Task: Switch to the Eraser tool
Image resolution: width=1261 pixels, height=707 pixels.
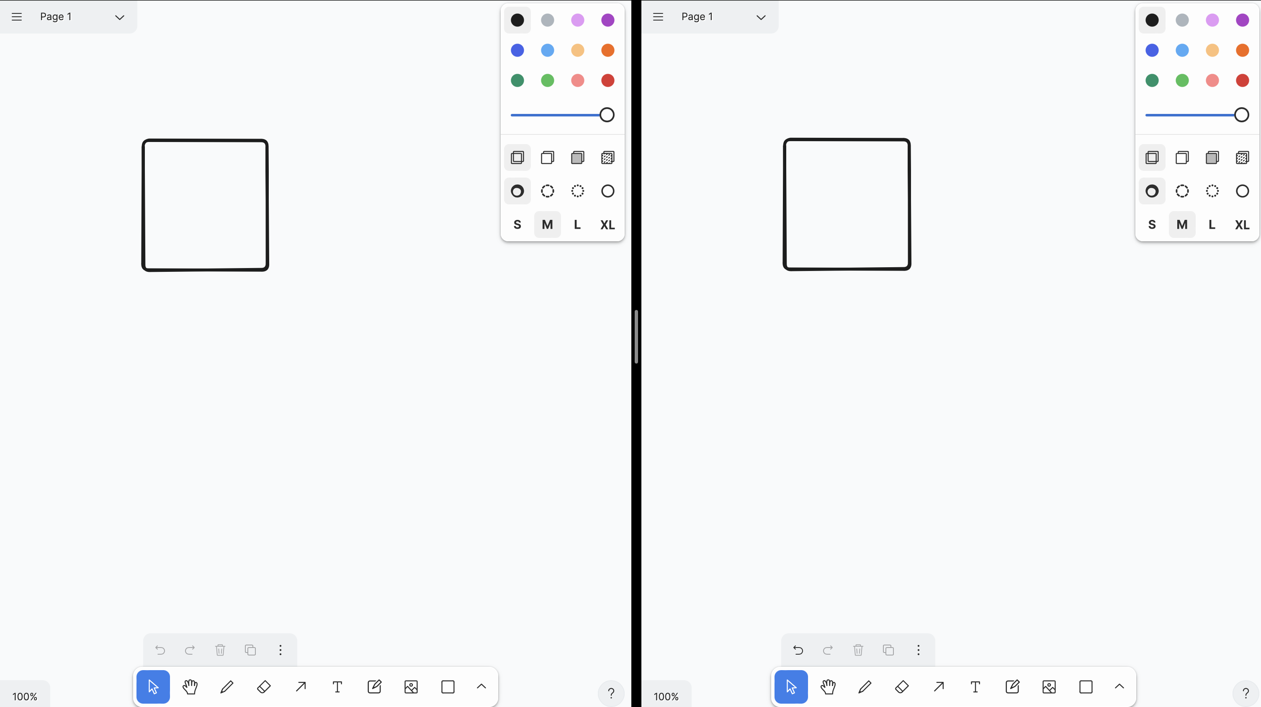Action: [264, 687]
